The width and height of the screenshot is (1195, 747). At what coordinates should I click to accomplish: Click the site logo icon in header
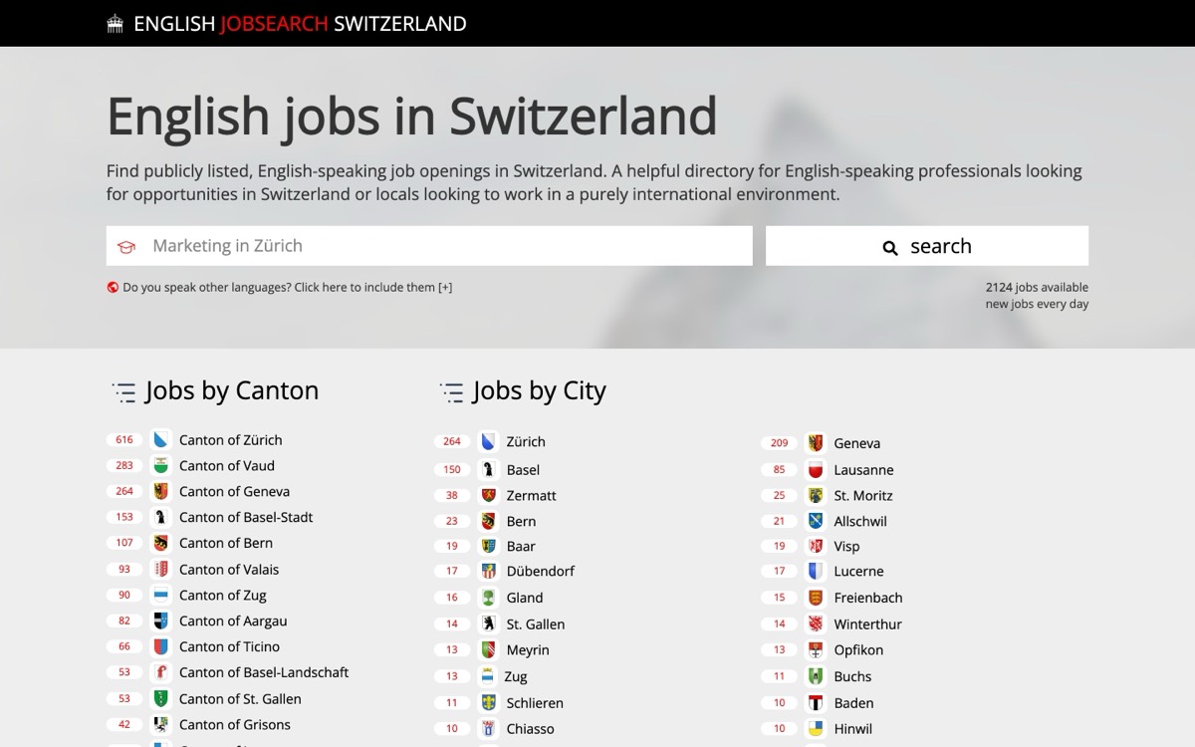(x=116, y=23)
